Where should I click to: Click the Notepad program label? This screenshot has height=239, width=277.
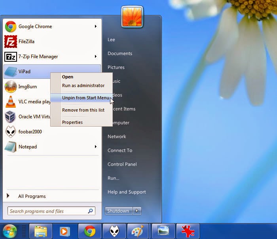point(28,147)
